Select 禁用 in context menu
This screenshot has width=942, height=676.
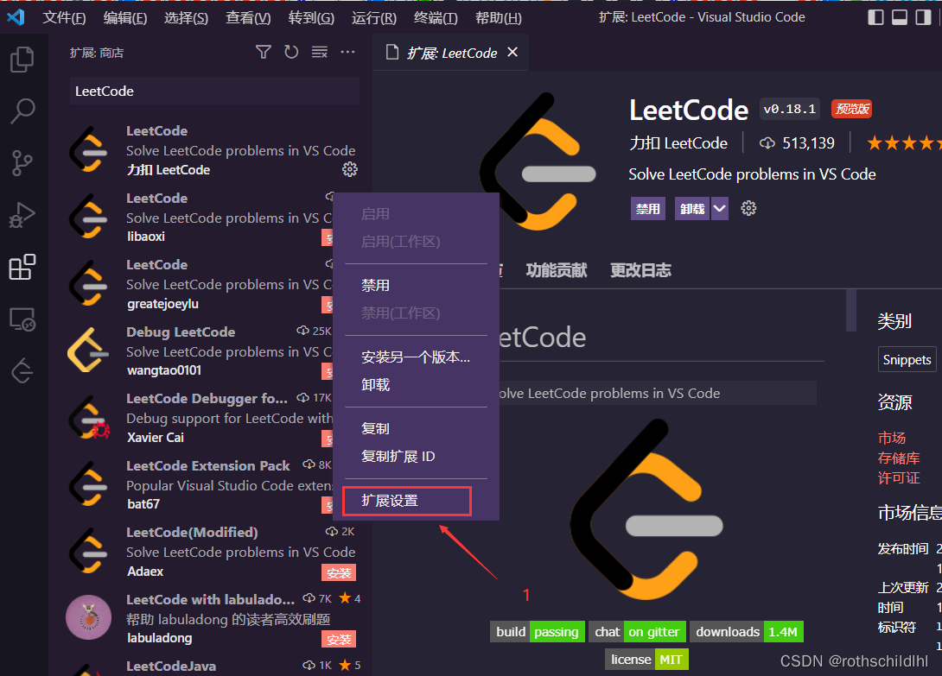point(416,285)
